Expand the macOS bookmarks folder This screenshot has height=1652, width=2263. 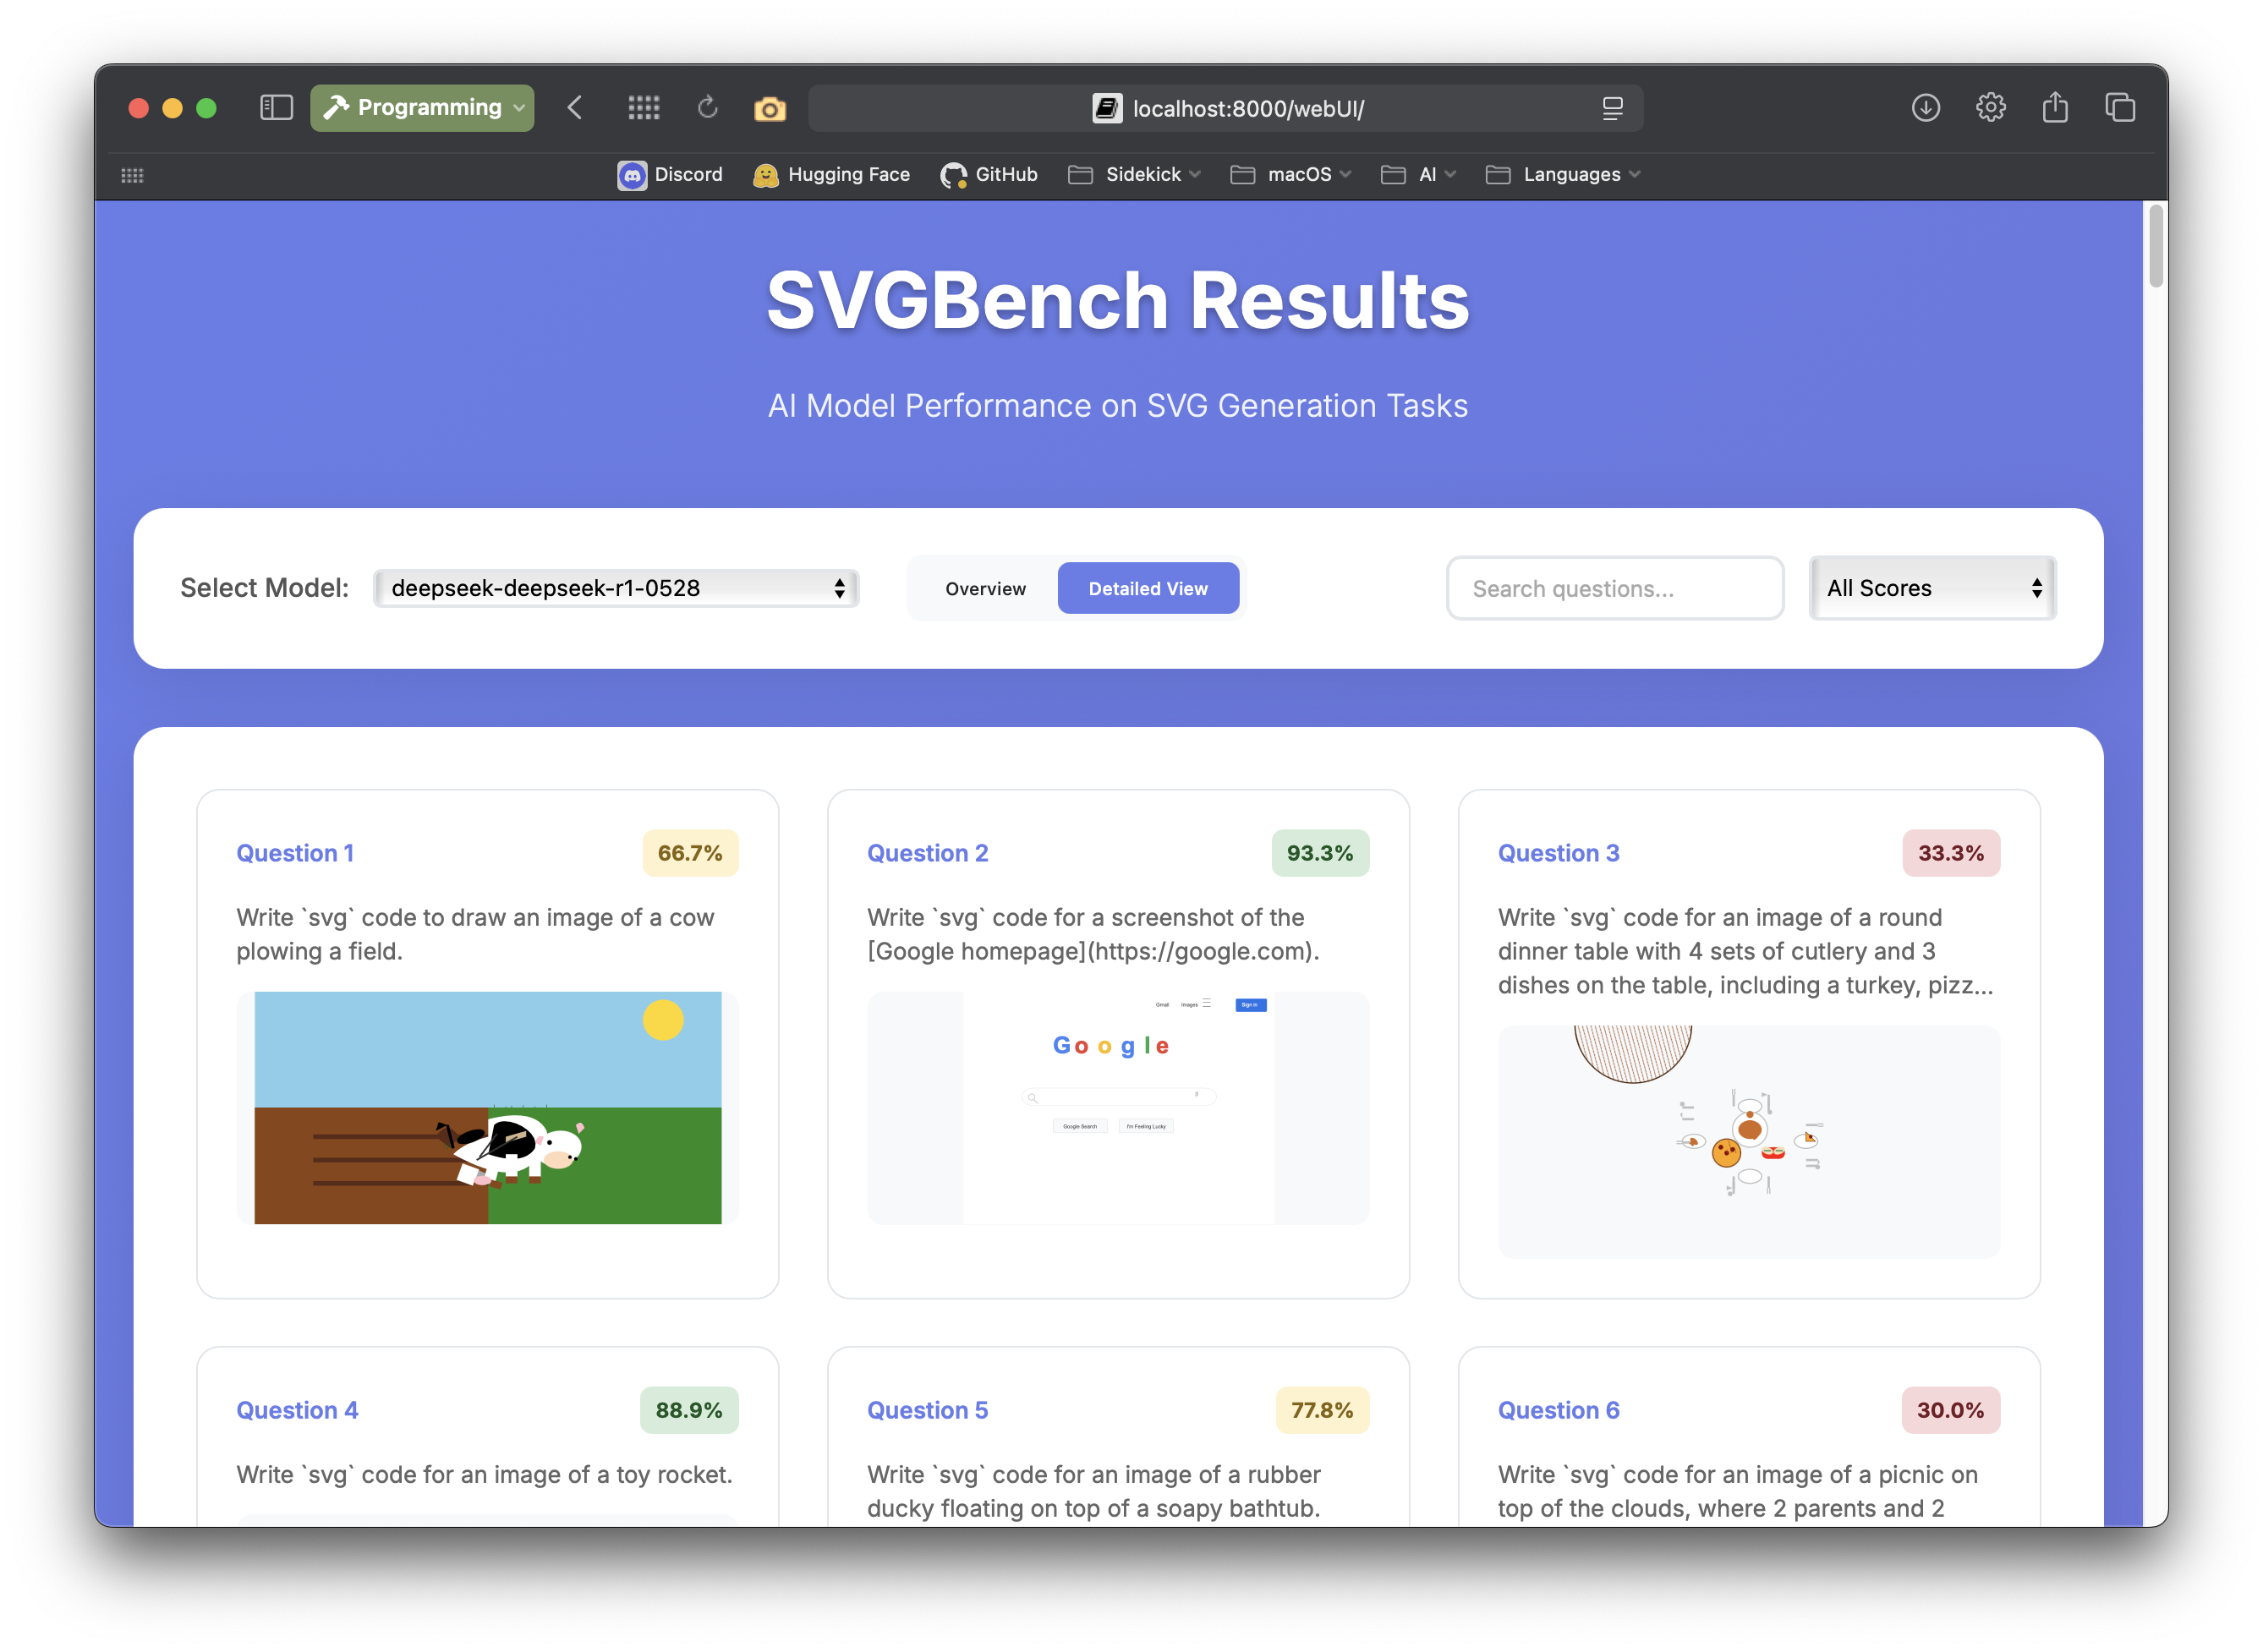(1290, 175)
